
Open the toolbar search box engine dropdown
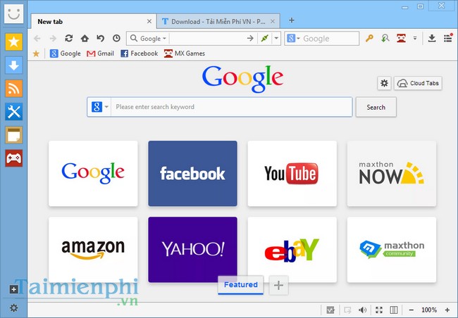pyautogui.click(x=294, y=38)
